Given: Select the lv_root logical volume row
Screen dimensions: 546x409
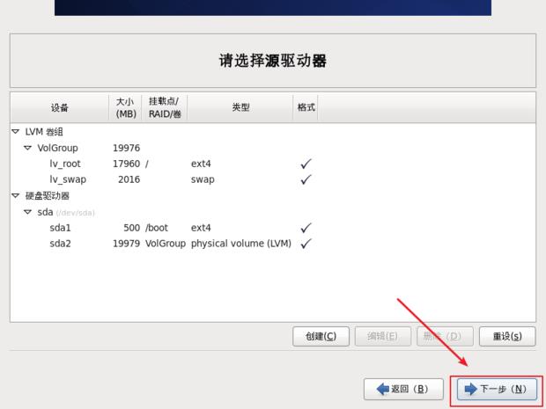Looking at the screenshot, I should [273, 164].
